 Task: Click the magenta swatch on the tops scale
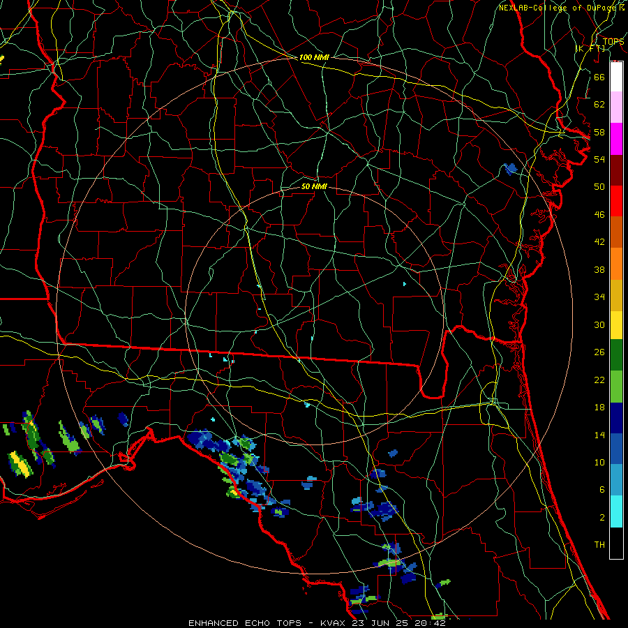click(616, 139)
